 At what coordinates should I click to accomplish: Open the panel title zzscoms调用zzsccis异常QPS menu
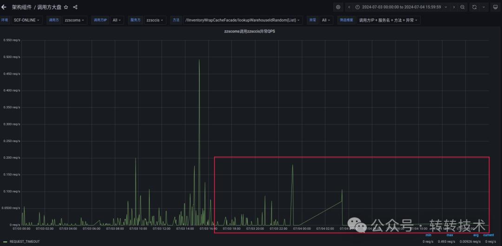click(x=250, y=32)
